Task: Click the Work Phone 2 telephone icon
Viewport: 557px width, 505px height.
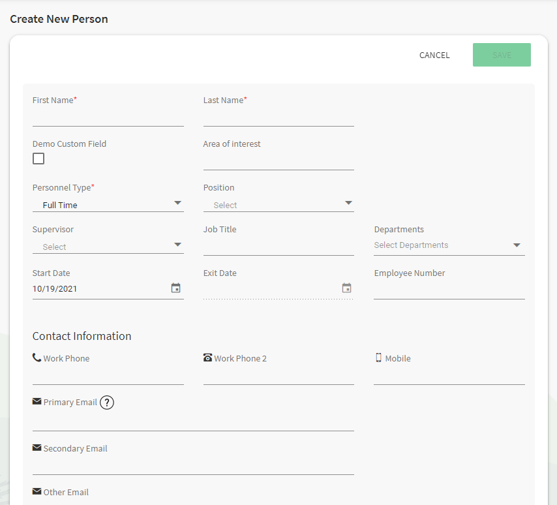Action: coord(208,357)
